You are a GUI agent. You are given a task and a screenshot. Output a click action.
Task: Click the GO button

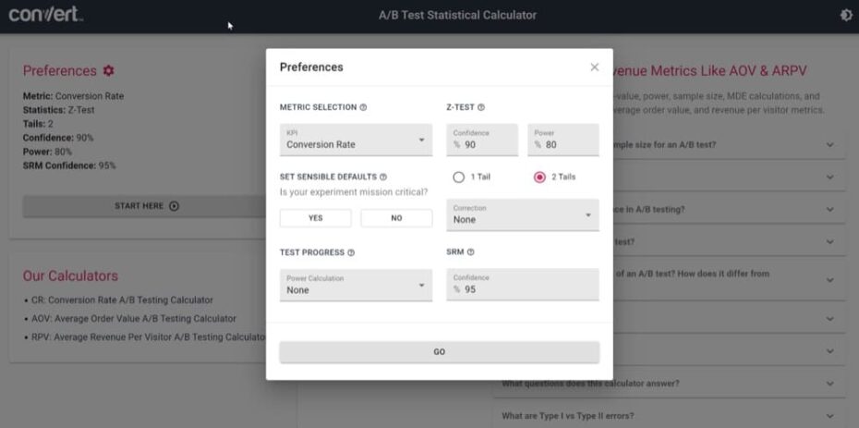[x=440, y=352]
